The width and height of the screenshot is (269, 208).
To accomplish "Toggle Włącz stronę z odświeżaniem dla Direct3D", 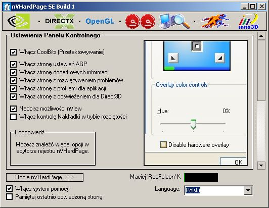I will coord(13,96).
